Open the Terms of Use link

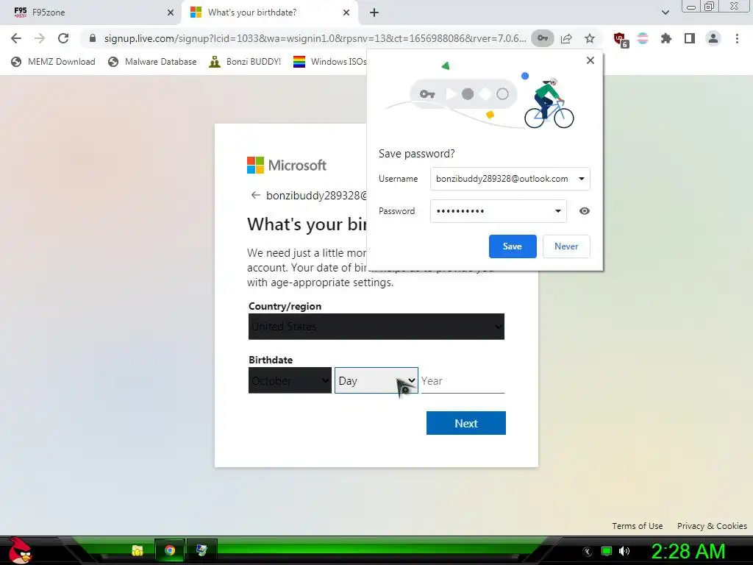pos(638,525)
